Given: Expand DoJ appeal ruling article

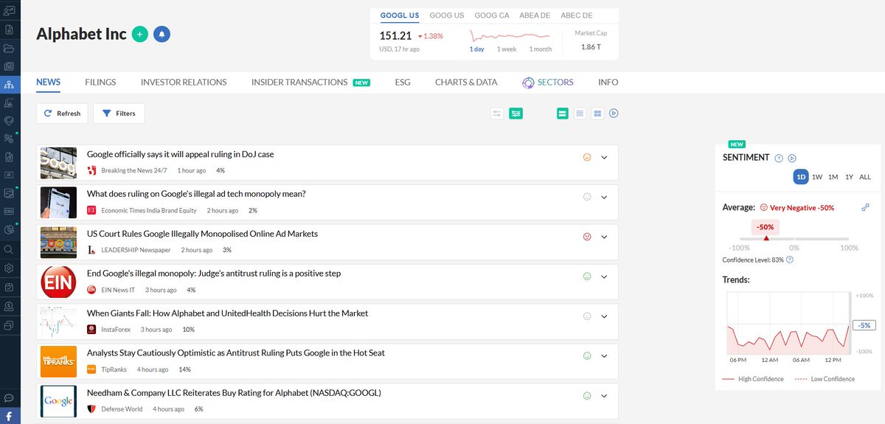Looking at the screenshot, I should pos(604,157).
